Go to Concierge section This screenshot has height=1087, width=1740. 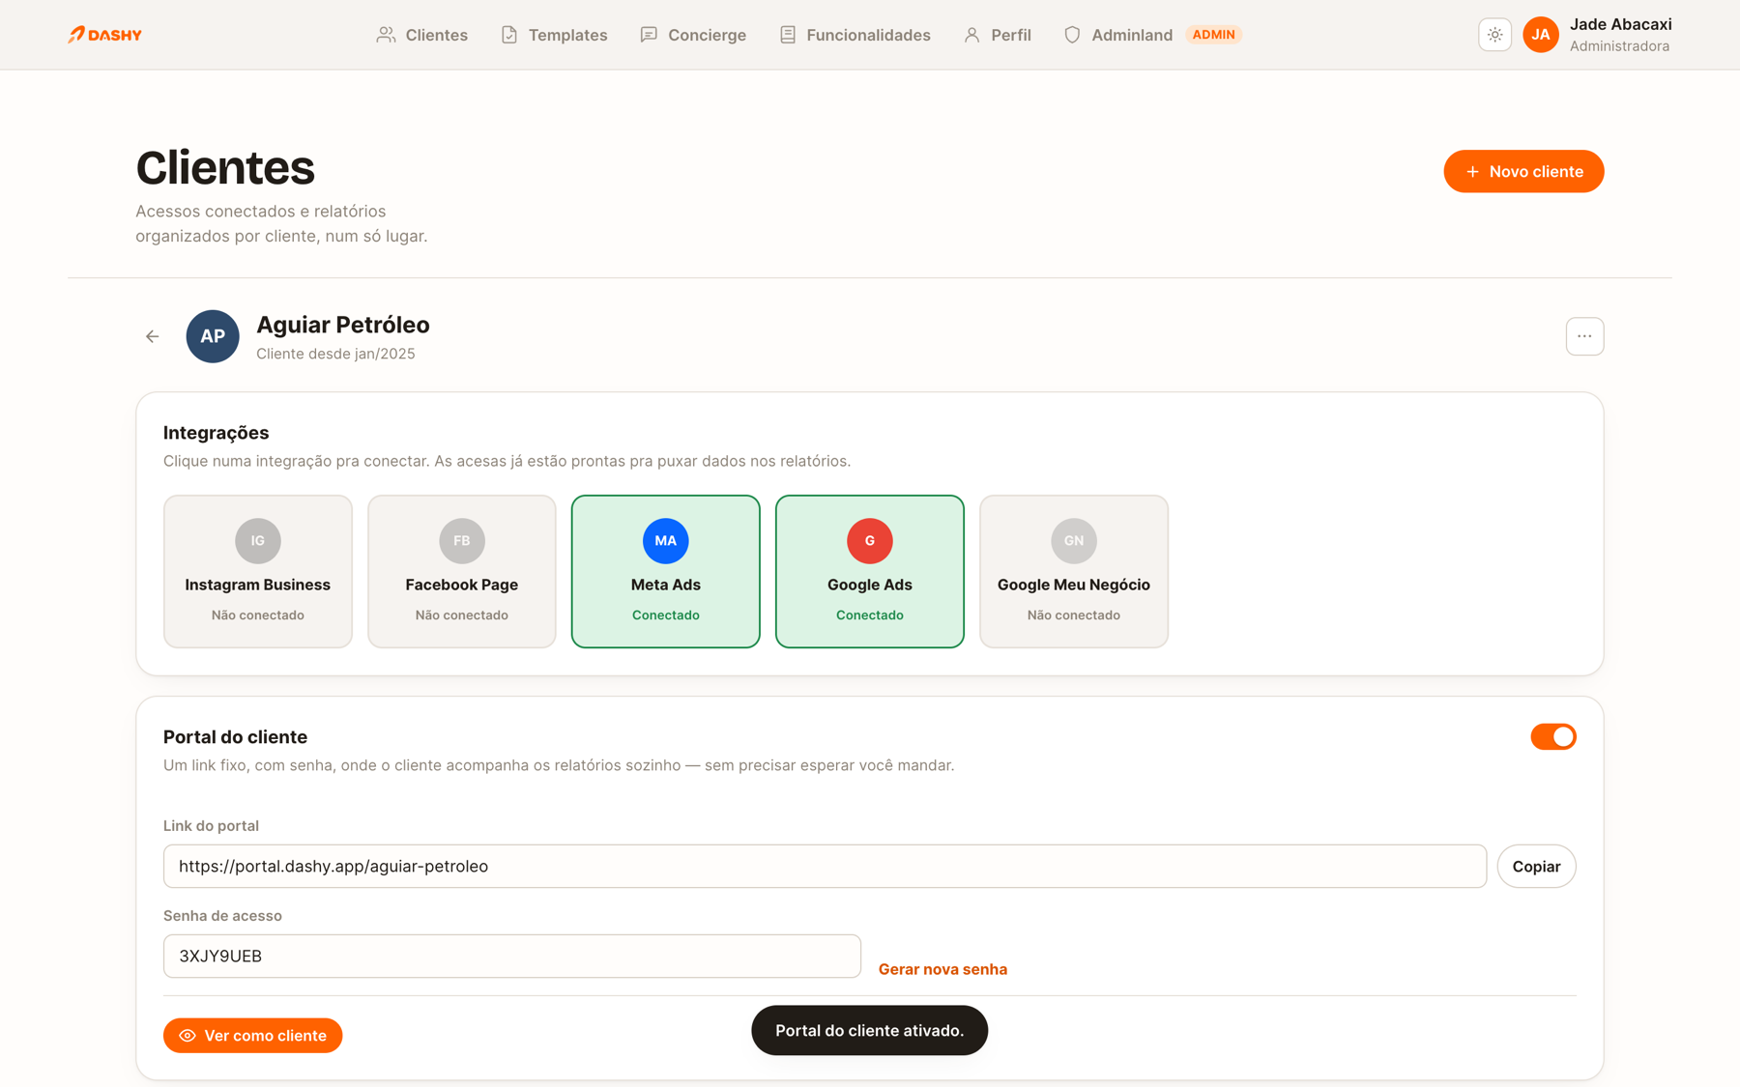693,35
